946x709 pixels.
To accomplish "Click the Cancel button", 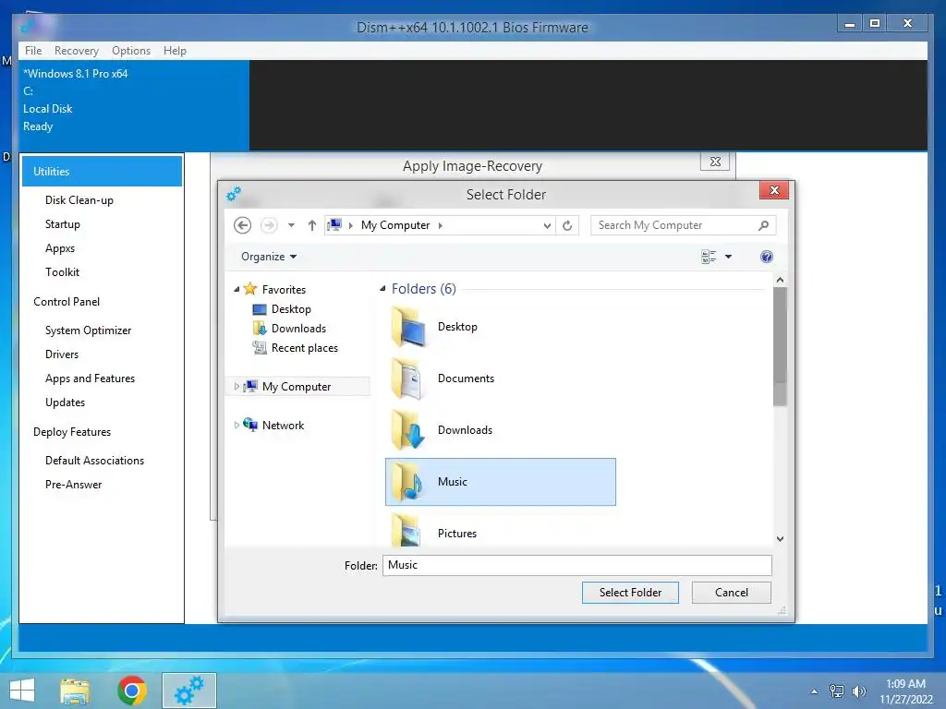I will (x=732, y=593).
